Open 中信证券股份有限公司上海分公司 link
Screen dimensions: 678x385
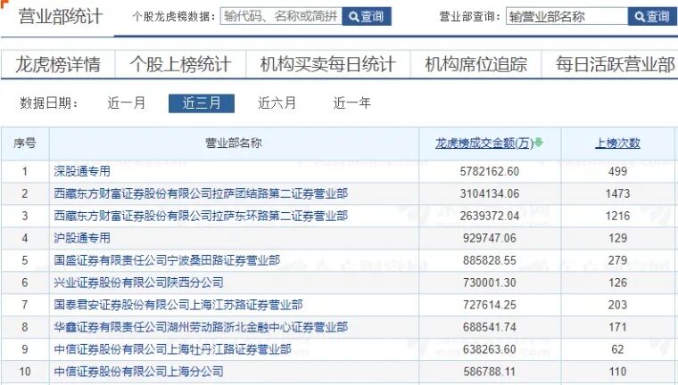click(x=138, y=372)
